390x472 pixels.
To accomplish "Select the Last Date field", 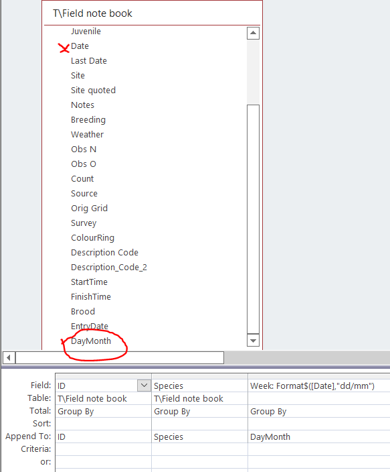I will click(89, 61).
